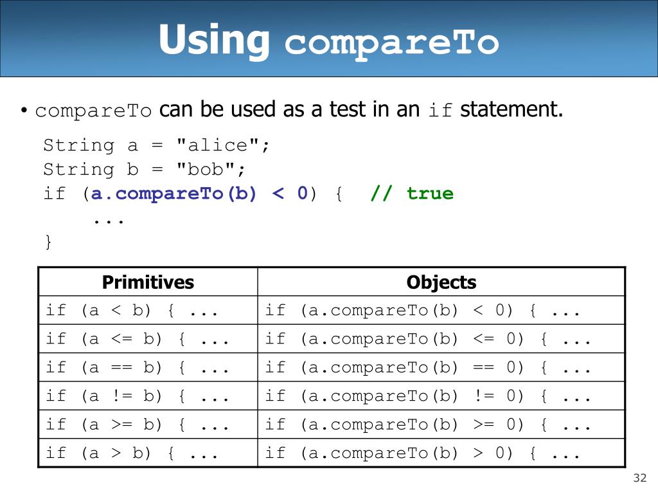Image resolution: width=658 pixels, height=494 pixels.
Task: Select the cell if (a < b)
Action: [148, 311]
